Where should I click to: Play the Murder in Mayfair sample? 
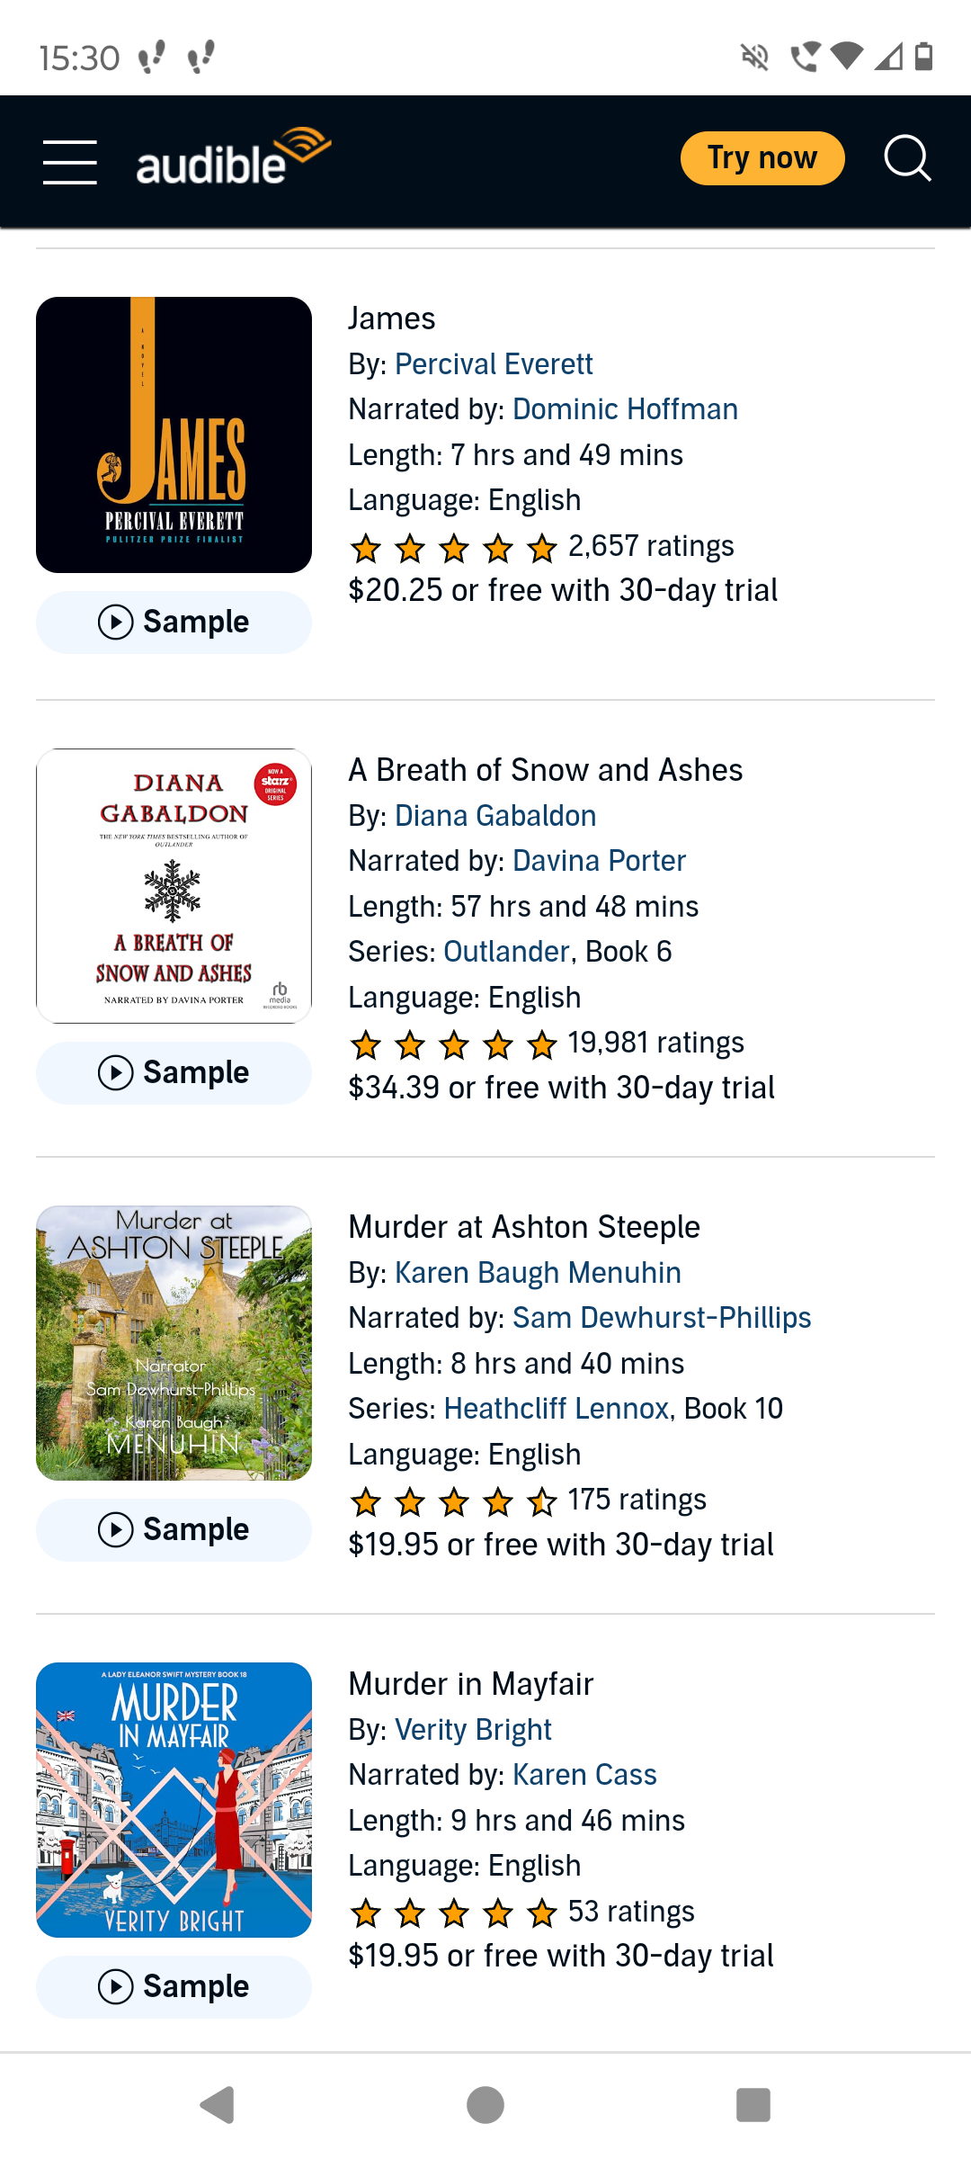174,1986
